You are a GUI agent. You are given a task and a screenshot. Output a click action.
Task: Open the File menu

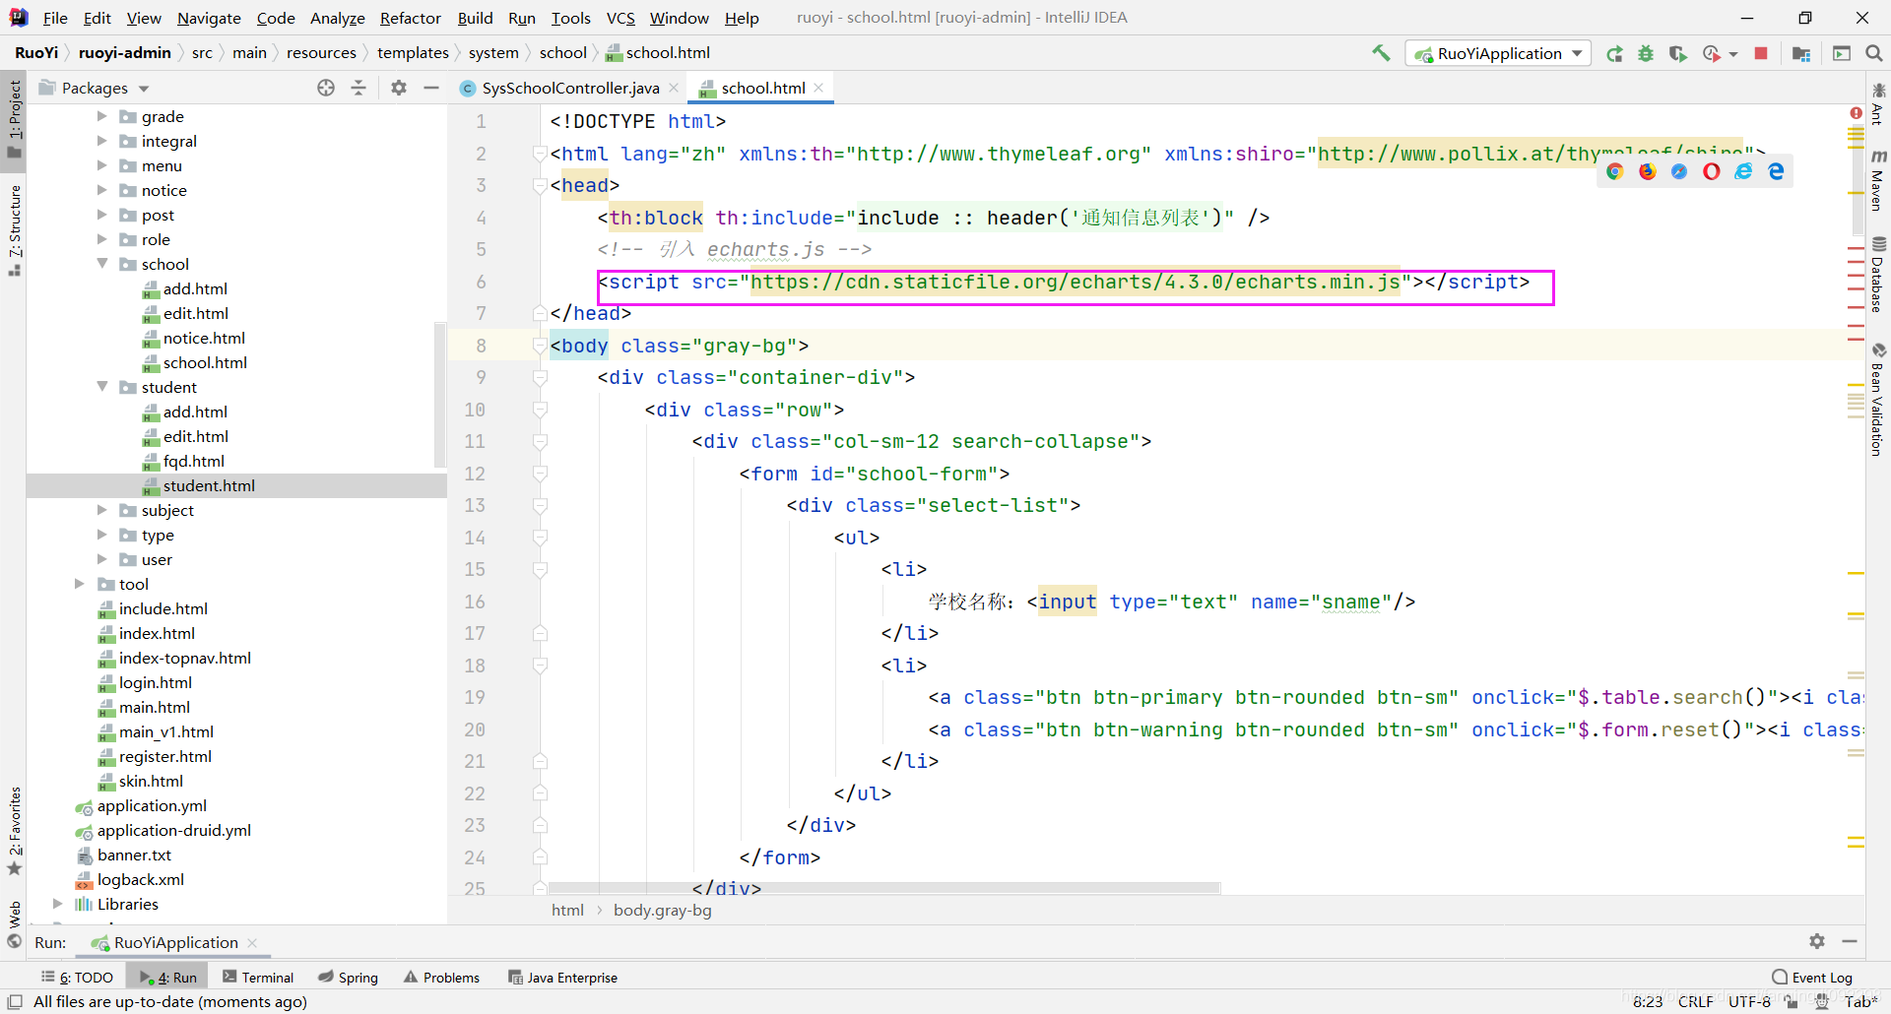[55, 18]
